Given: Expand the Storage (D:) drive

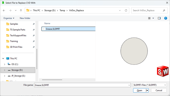Looking at the screenshot, I should point(5,70).
